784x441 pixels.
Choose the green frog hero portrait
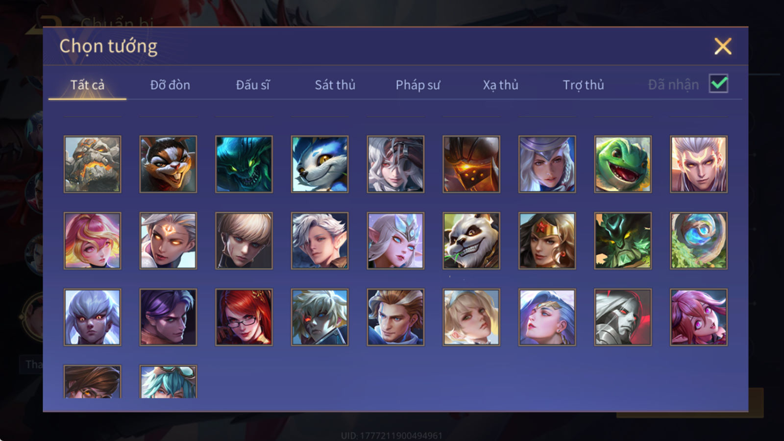click(623, 164)
